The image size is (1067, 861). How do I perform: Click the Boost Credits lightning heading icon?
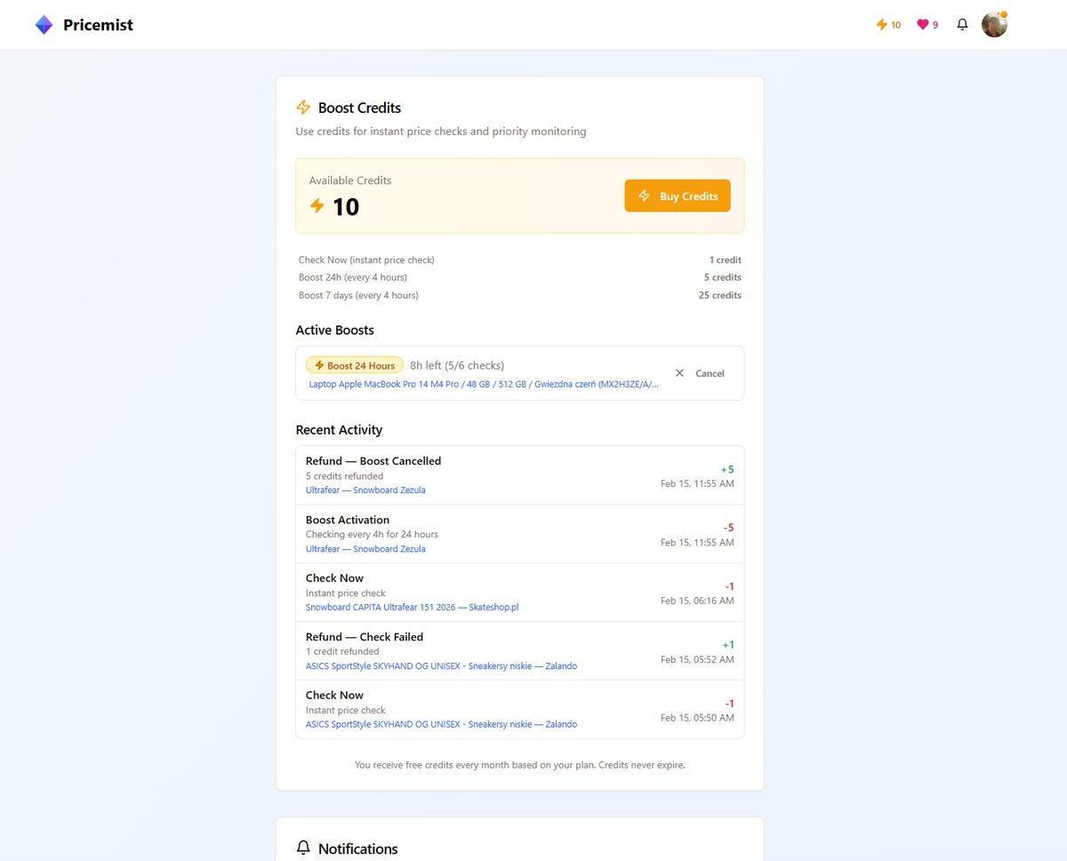tap(303, 108)
